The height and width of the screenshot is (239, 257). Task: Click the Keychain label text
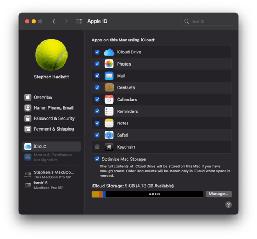pos(126,147)
